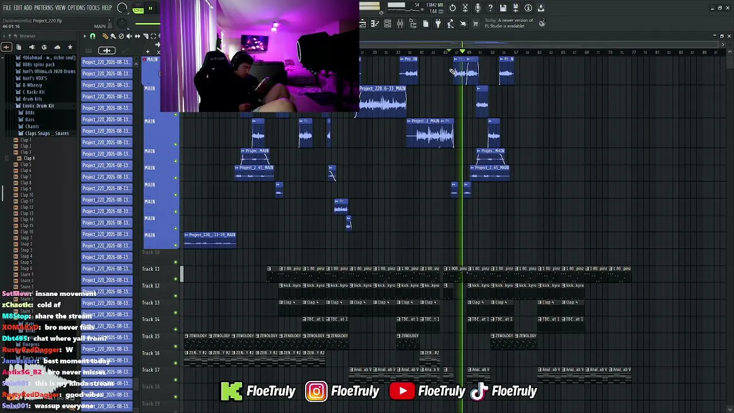
Task: Click the newer version available notice
Action: [x=509, y=24]
